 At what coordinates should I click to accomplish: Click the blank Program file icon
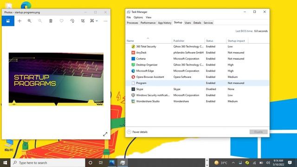click(133, 83)
